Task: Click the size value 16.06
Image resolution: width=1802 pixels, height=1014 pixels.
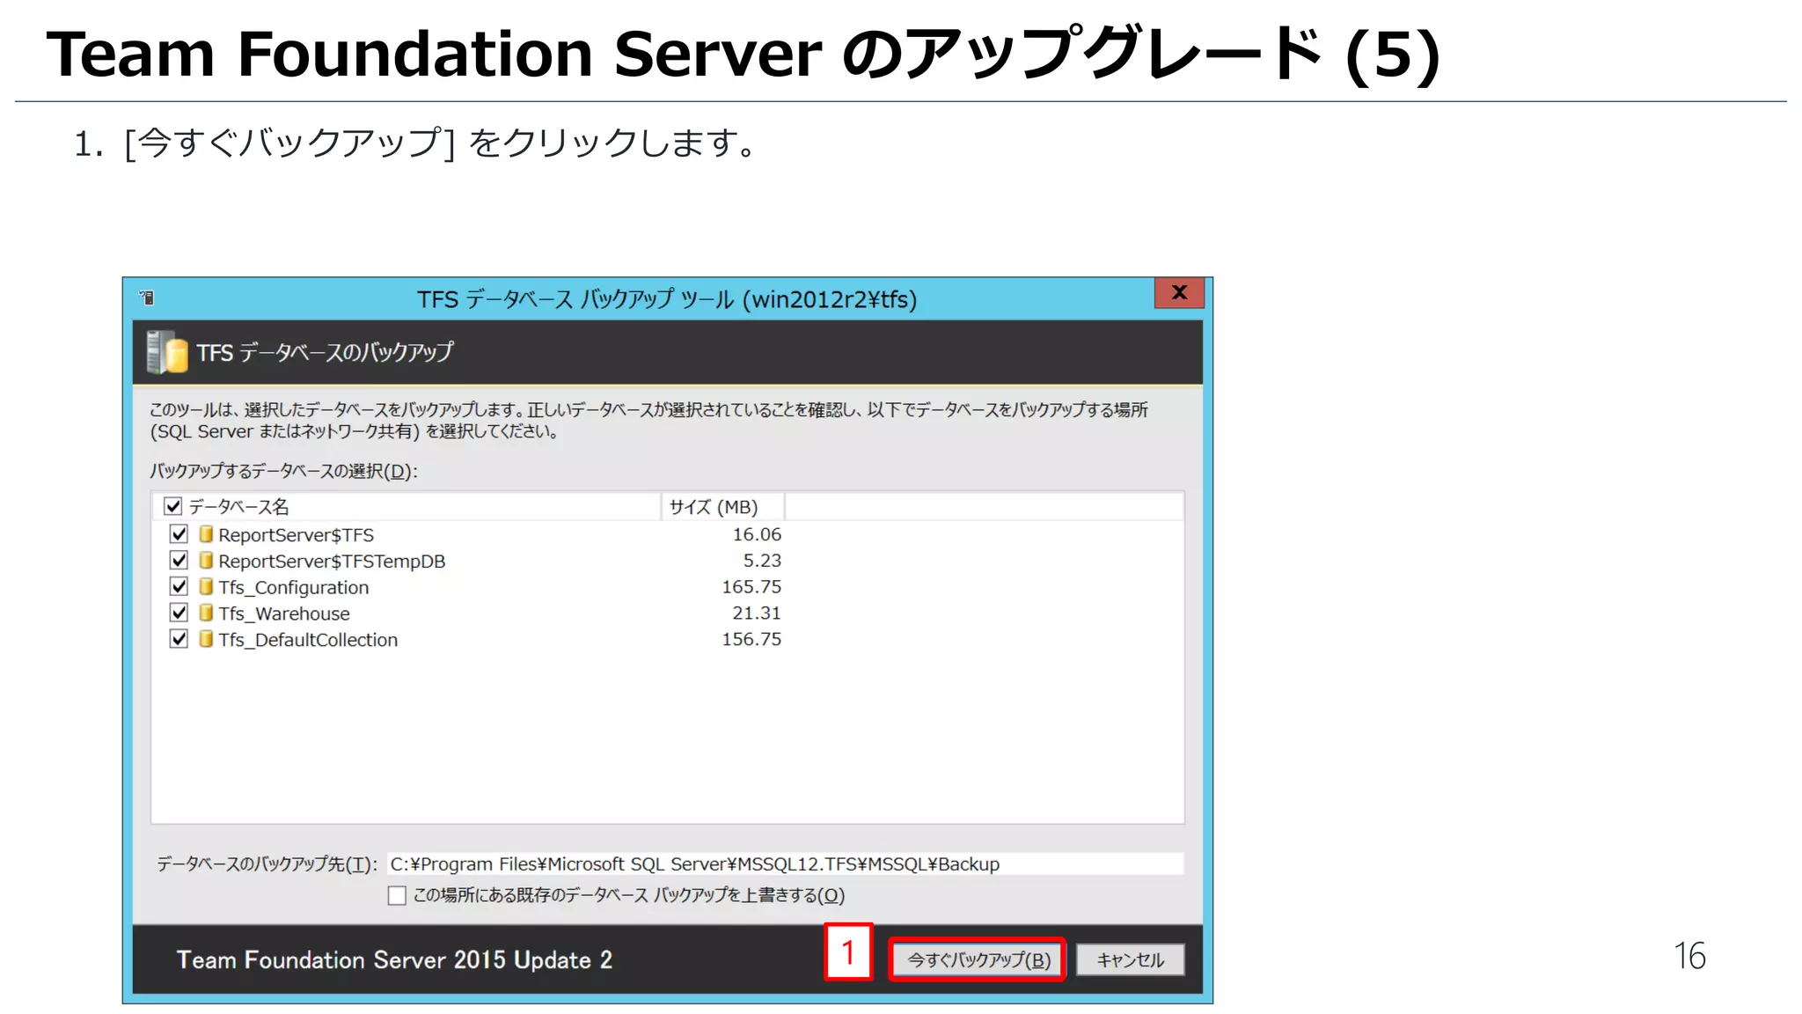Action: click(x=757, y=534)
